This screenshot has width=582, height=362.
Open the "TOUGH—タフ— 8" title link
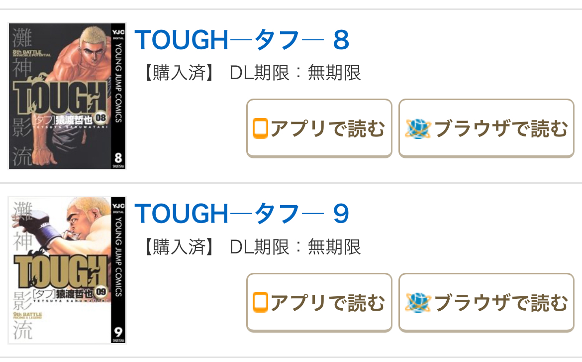[x=242, y=40]
